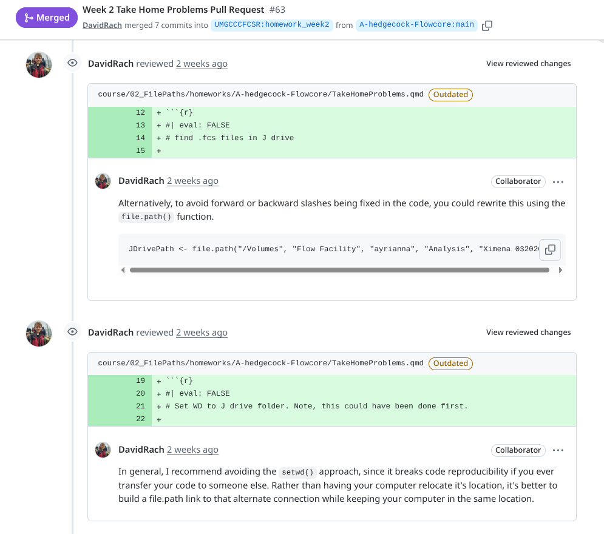The image size is (604, 534).
Task: Click the small avatar in the file.path comment
Action: tap(103, 181)
